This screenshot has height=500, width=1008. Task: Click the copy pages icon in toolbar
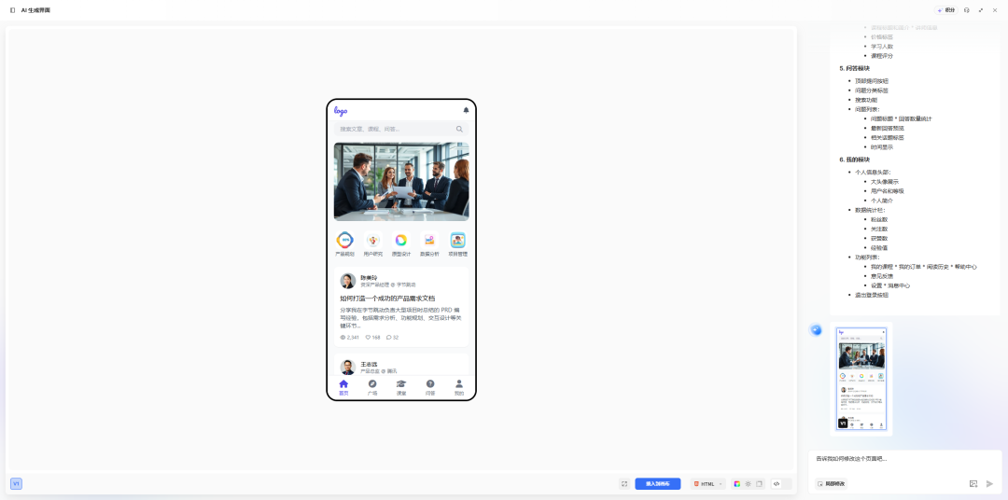[x=759, y=484]
